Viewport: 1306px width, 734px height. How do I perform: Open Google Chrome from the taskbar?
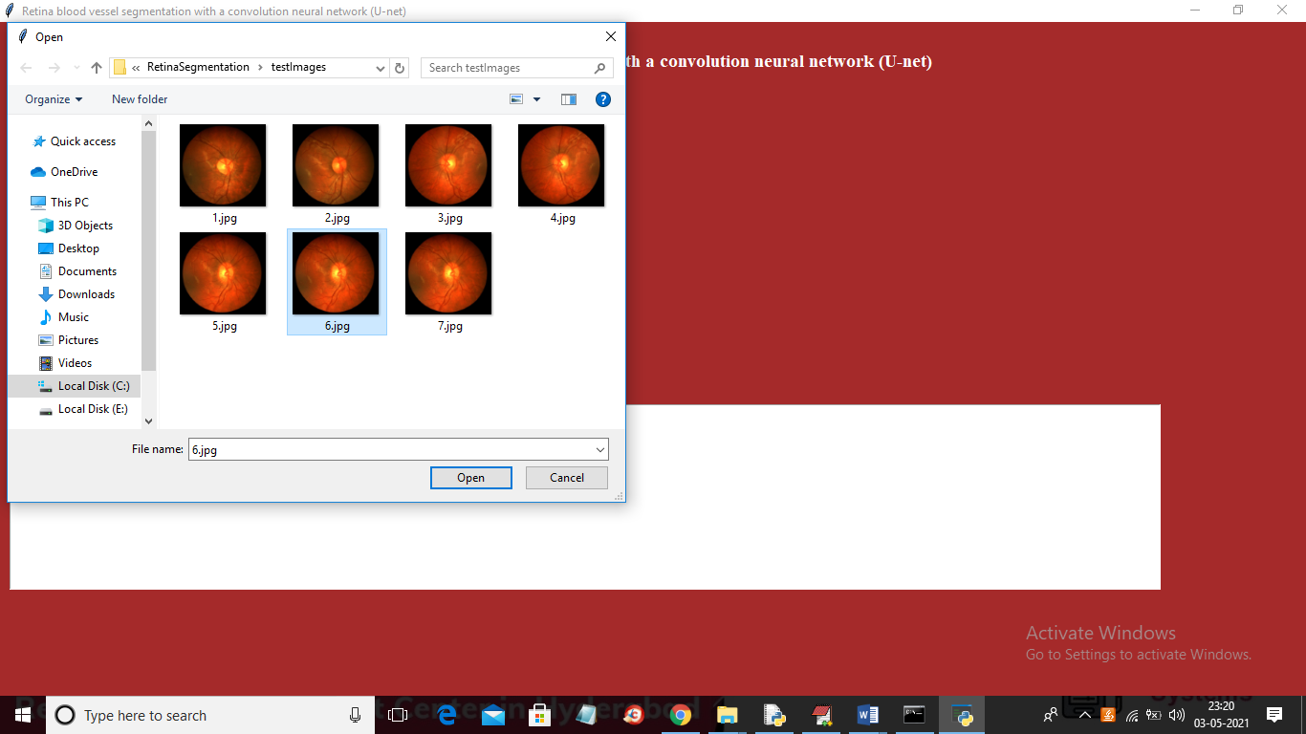681,715
